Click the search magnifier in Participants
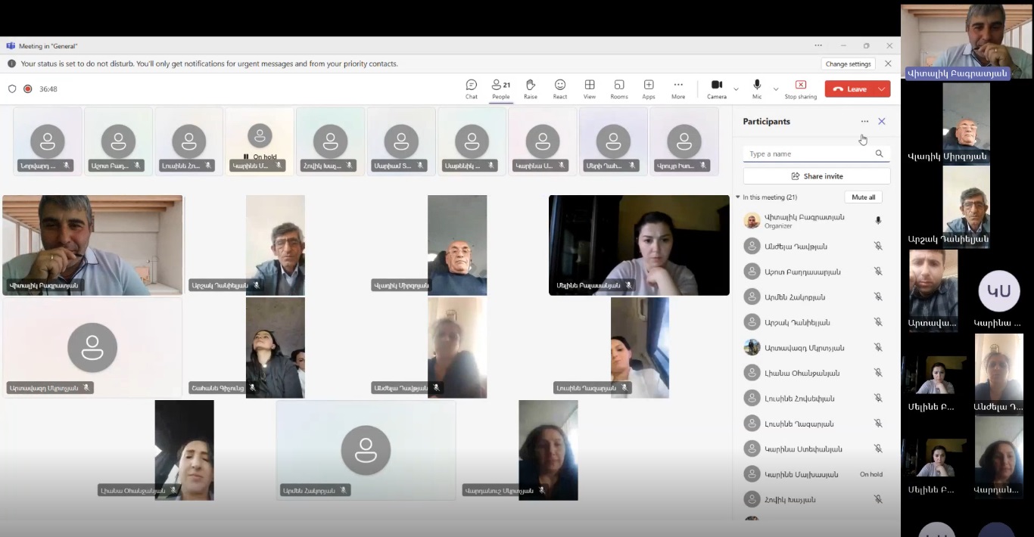This screenshot has width=1034, height=537. click(x=879, y=154)
